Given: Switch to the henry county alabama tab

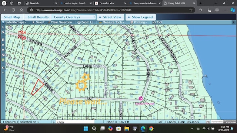Looking at the screenshot, I should click(x=145, y=3).
